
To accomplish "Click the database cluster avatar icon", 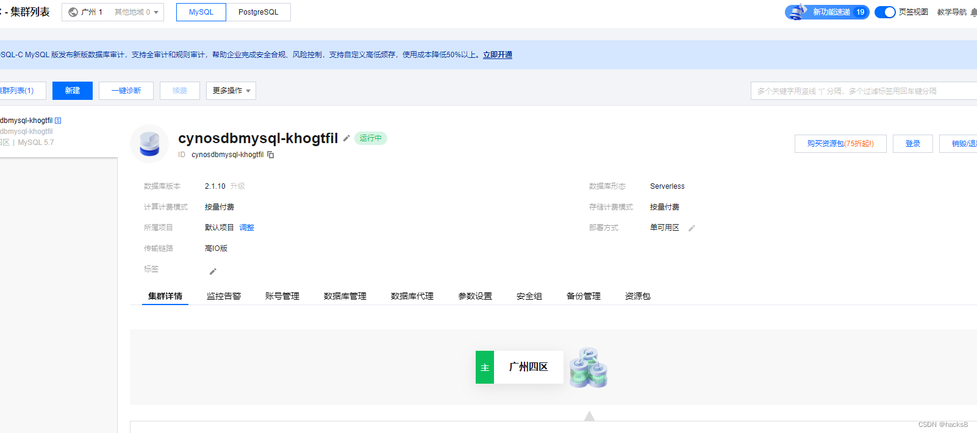I will coord(149,144).
